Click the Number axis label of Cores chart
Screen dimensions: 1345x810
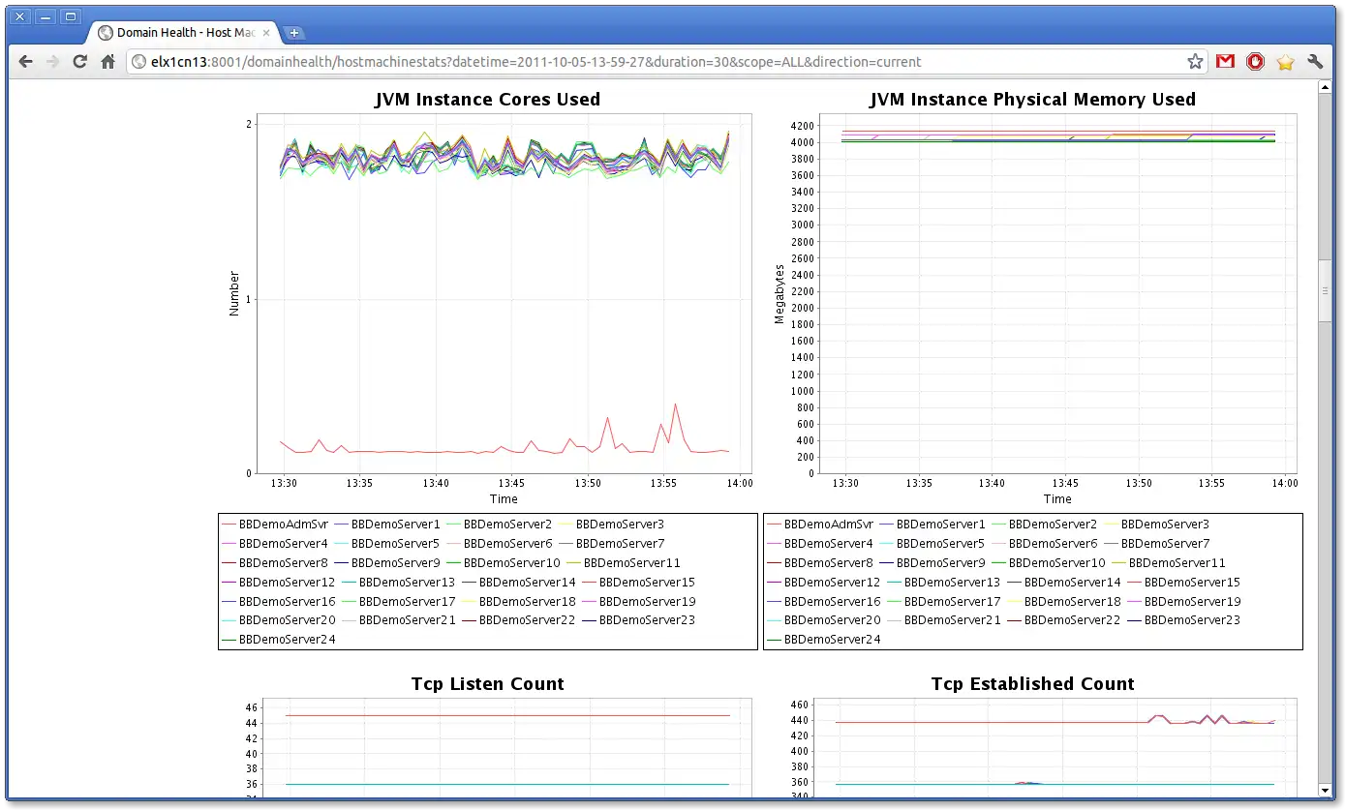pyautogui.click(x=233, y=293)
